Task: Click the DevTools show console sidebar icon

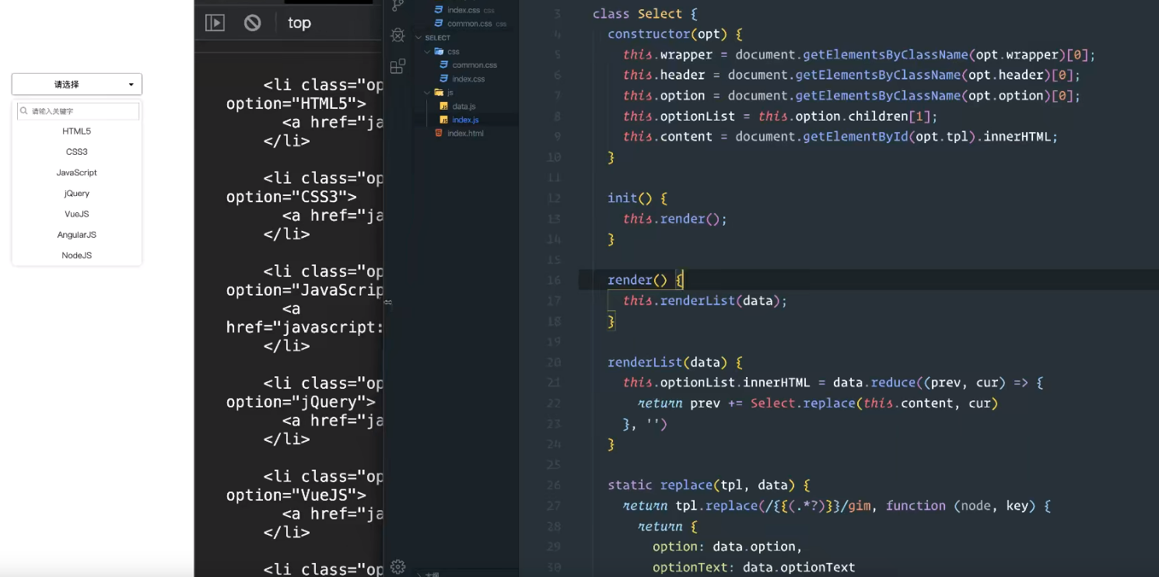Action: (215, 23)
